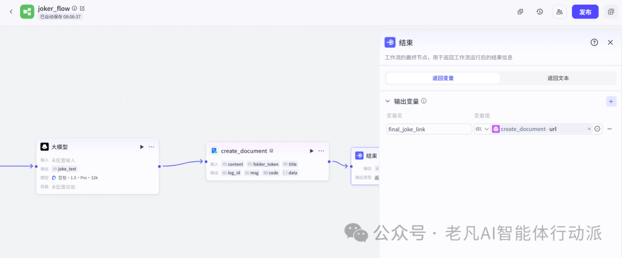Open the collaborators icon button
The width and height of the screenshot is (622, 258).
coord(559,12)
